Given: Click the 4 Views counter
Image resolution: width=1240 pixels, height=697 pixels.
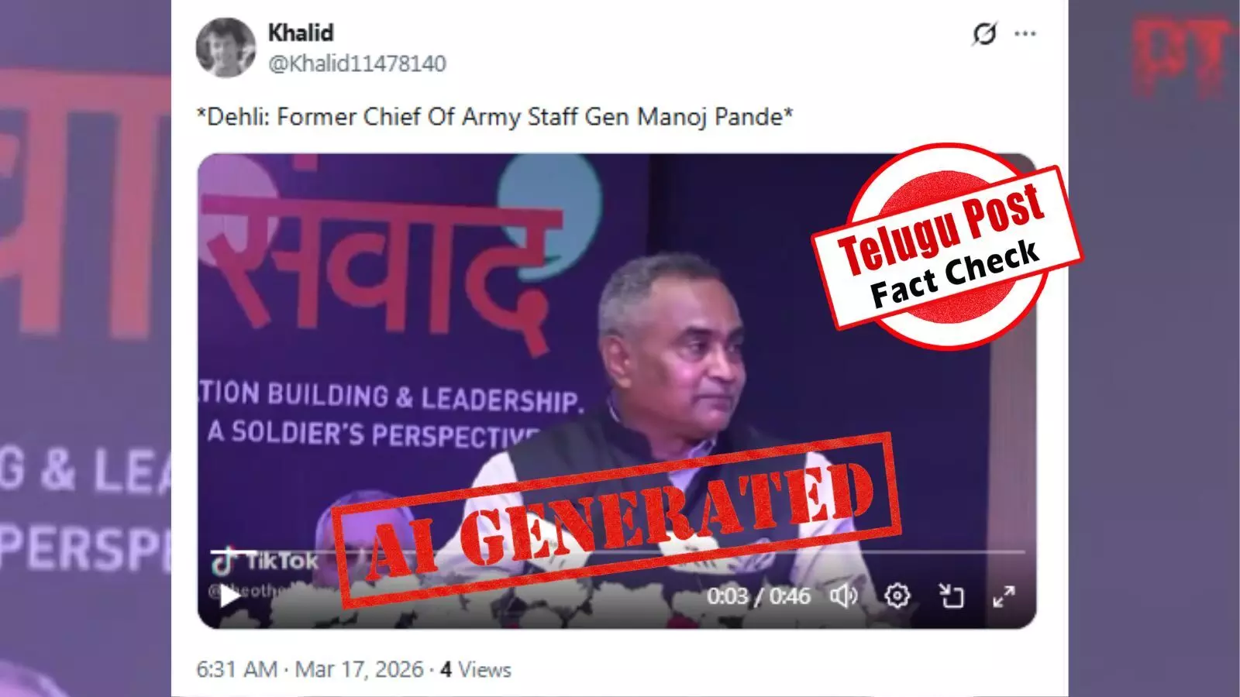Looking at the screenshot, I should [476, 669].
